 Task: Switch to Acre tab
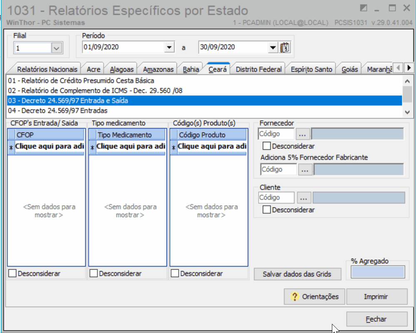[x=93, y=69]
